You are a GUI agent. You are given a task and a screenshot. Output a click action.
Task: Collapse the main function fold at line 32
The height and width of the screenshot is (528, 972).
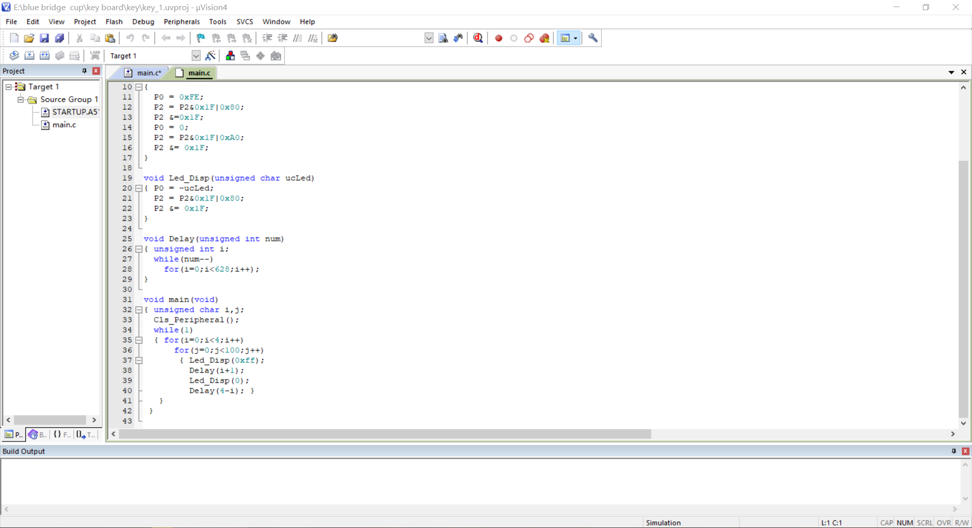click(x=139, y=310)
